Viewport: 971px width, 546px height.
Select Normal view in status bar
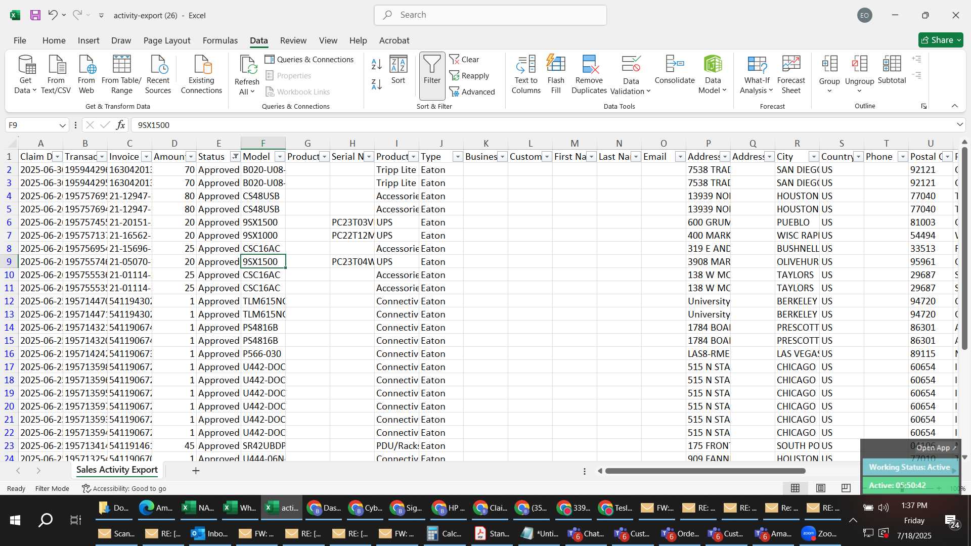795,488
